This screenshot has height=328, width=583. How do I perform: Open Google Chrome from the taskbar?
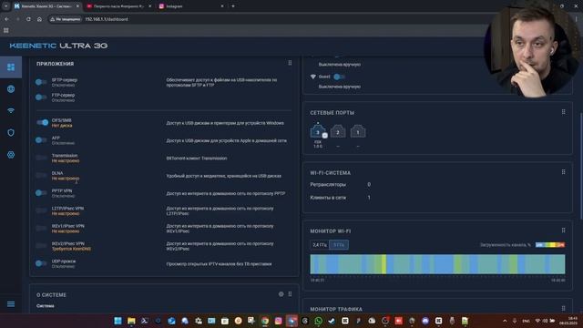click(265, 321)
